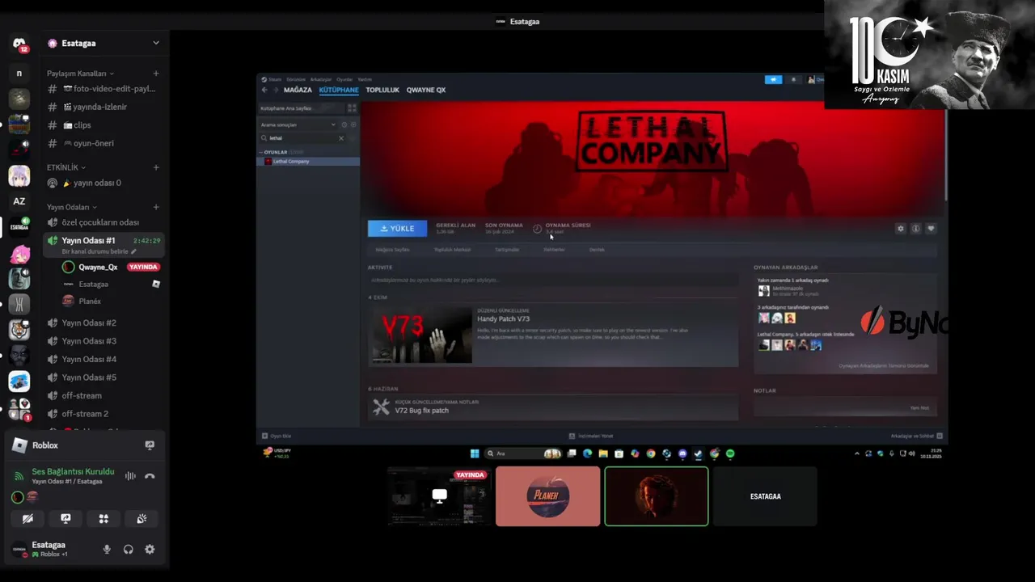Viewport: 1035px width, 582px height.
Task: Collapse the Yayın Odaları category
Action: (x=71, y=207)
